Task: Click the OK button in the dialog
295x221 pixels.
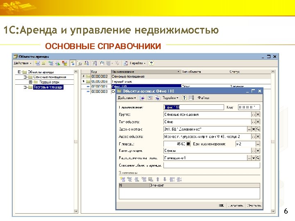Action: 221,205
